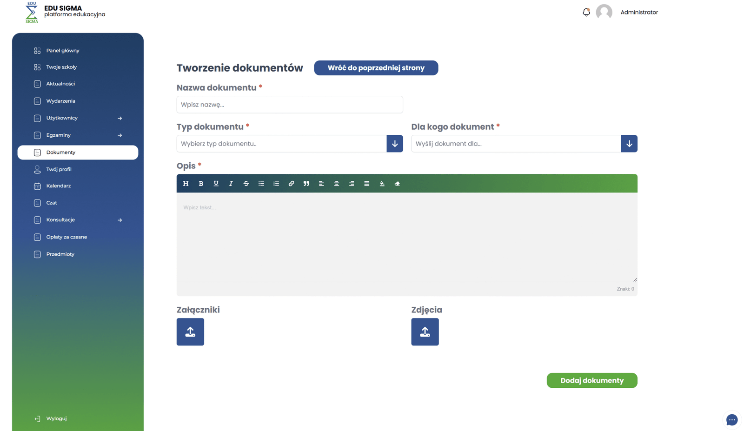The image size is (744, 431).
Task: Expand the Użytkownicy sidebar submenu
Action: (120, 118)
